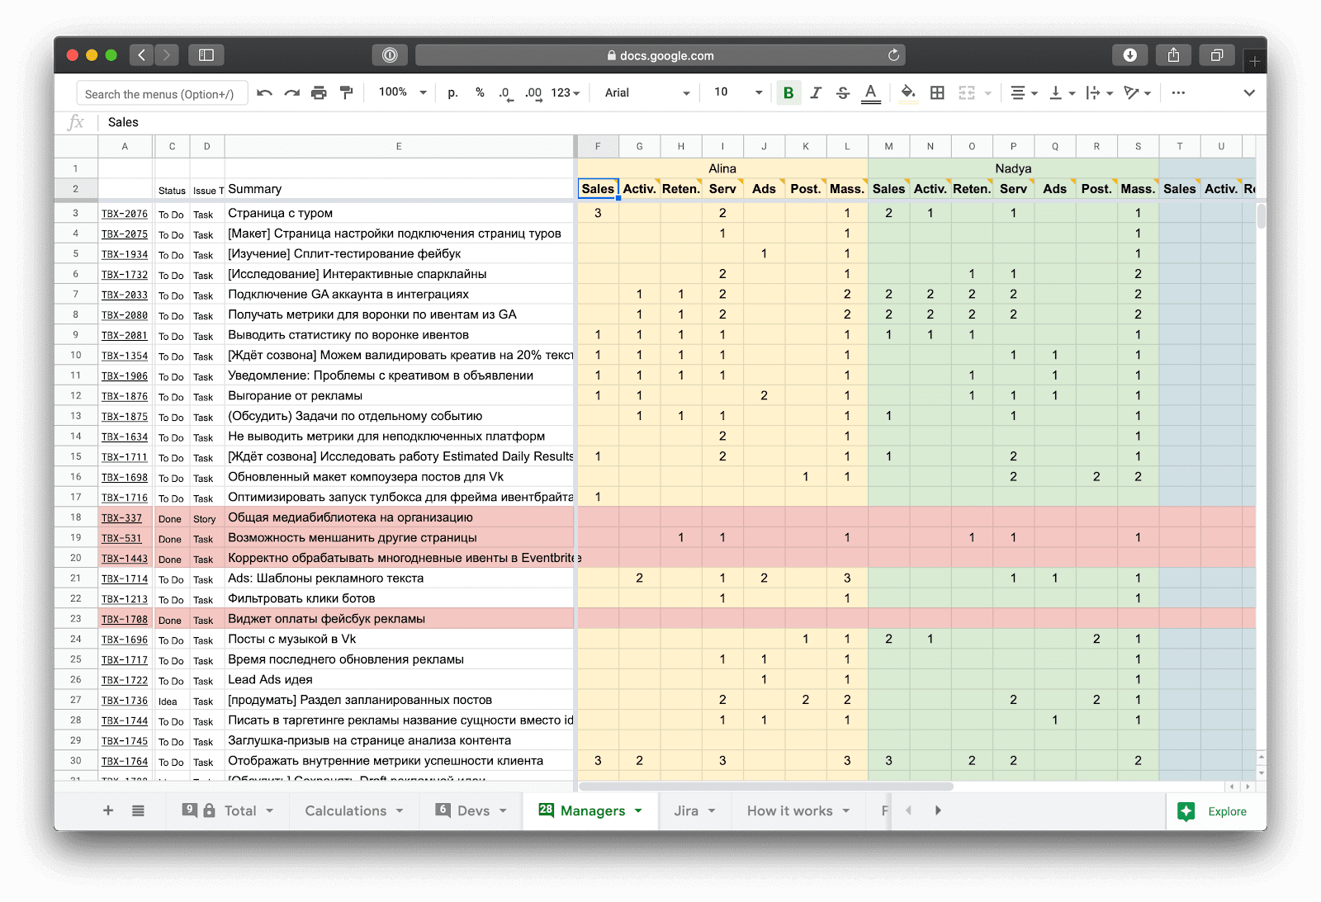Open the text color tool
The height and width of the screenshot is (902, 1321).
870,93
